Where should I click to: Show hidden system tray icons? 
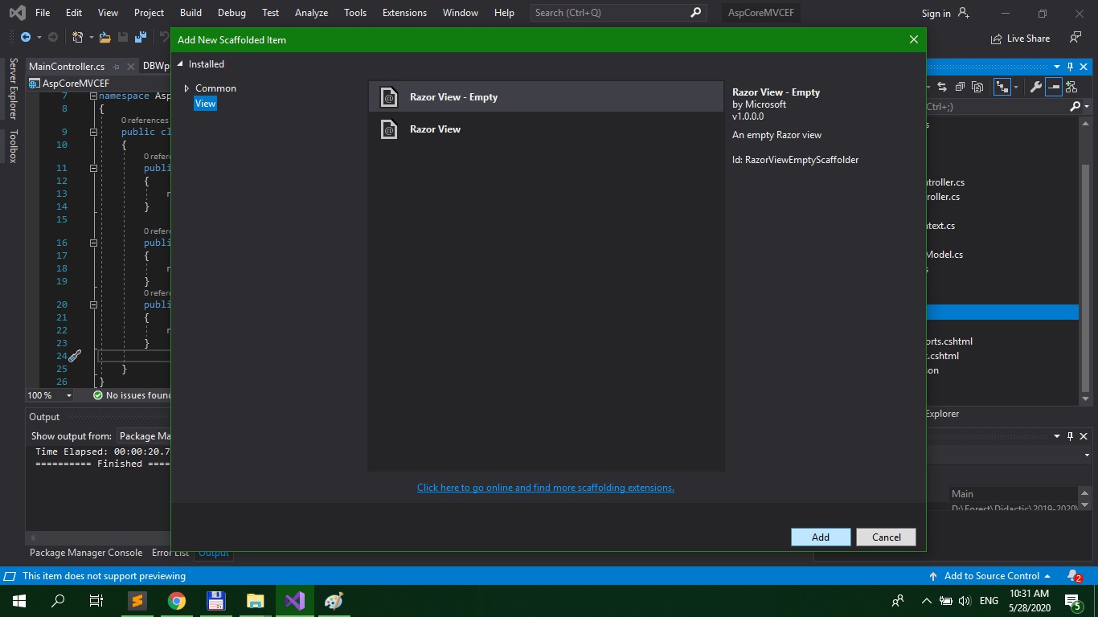[926, 600]
